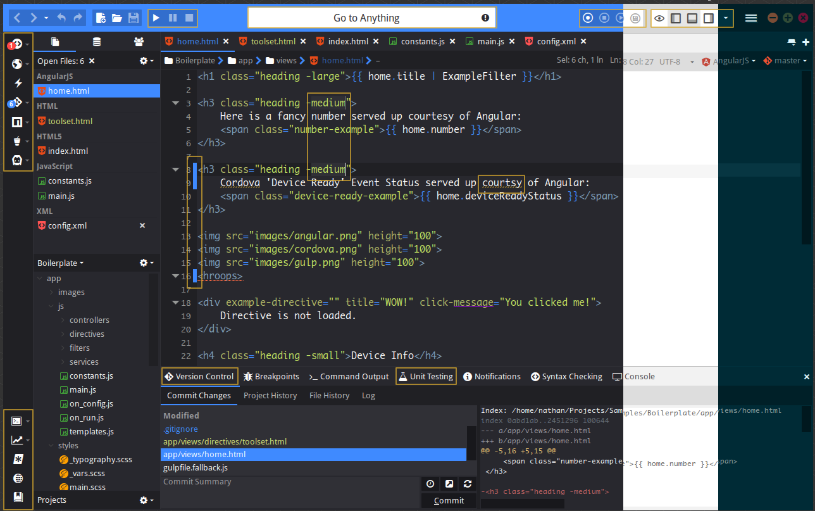Open the Toolbox via the lightning sidebar icon
This screenshot has height=511, width=815.
pyautogui.click(x=18, y=83)
